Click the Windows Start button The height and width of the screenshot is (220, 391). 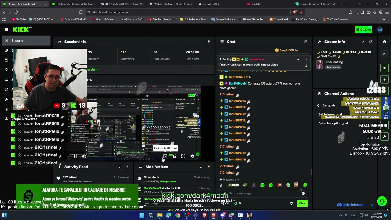[142, 215]
